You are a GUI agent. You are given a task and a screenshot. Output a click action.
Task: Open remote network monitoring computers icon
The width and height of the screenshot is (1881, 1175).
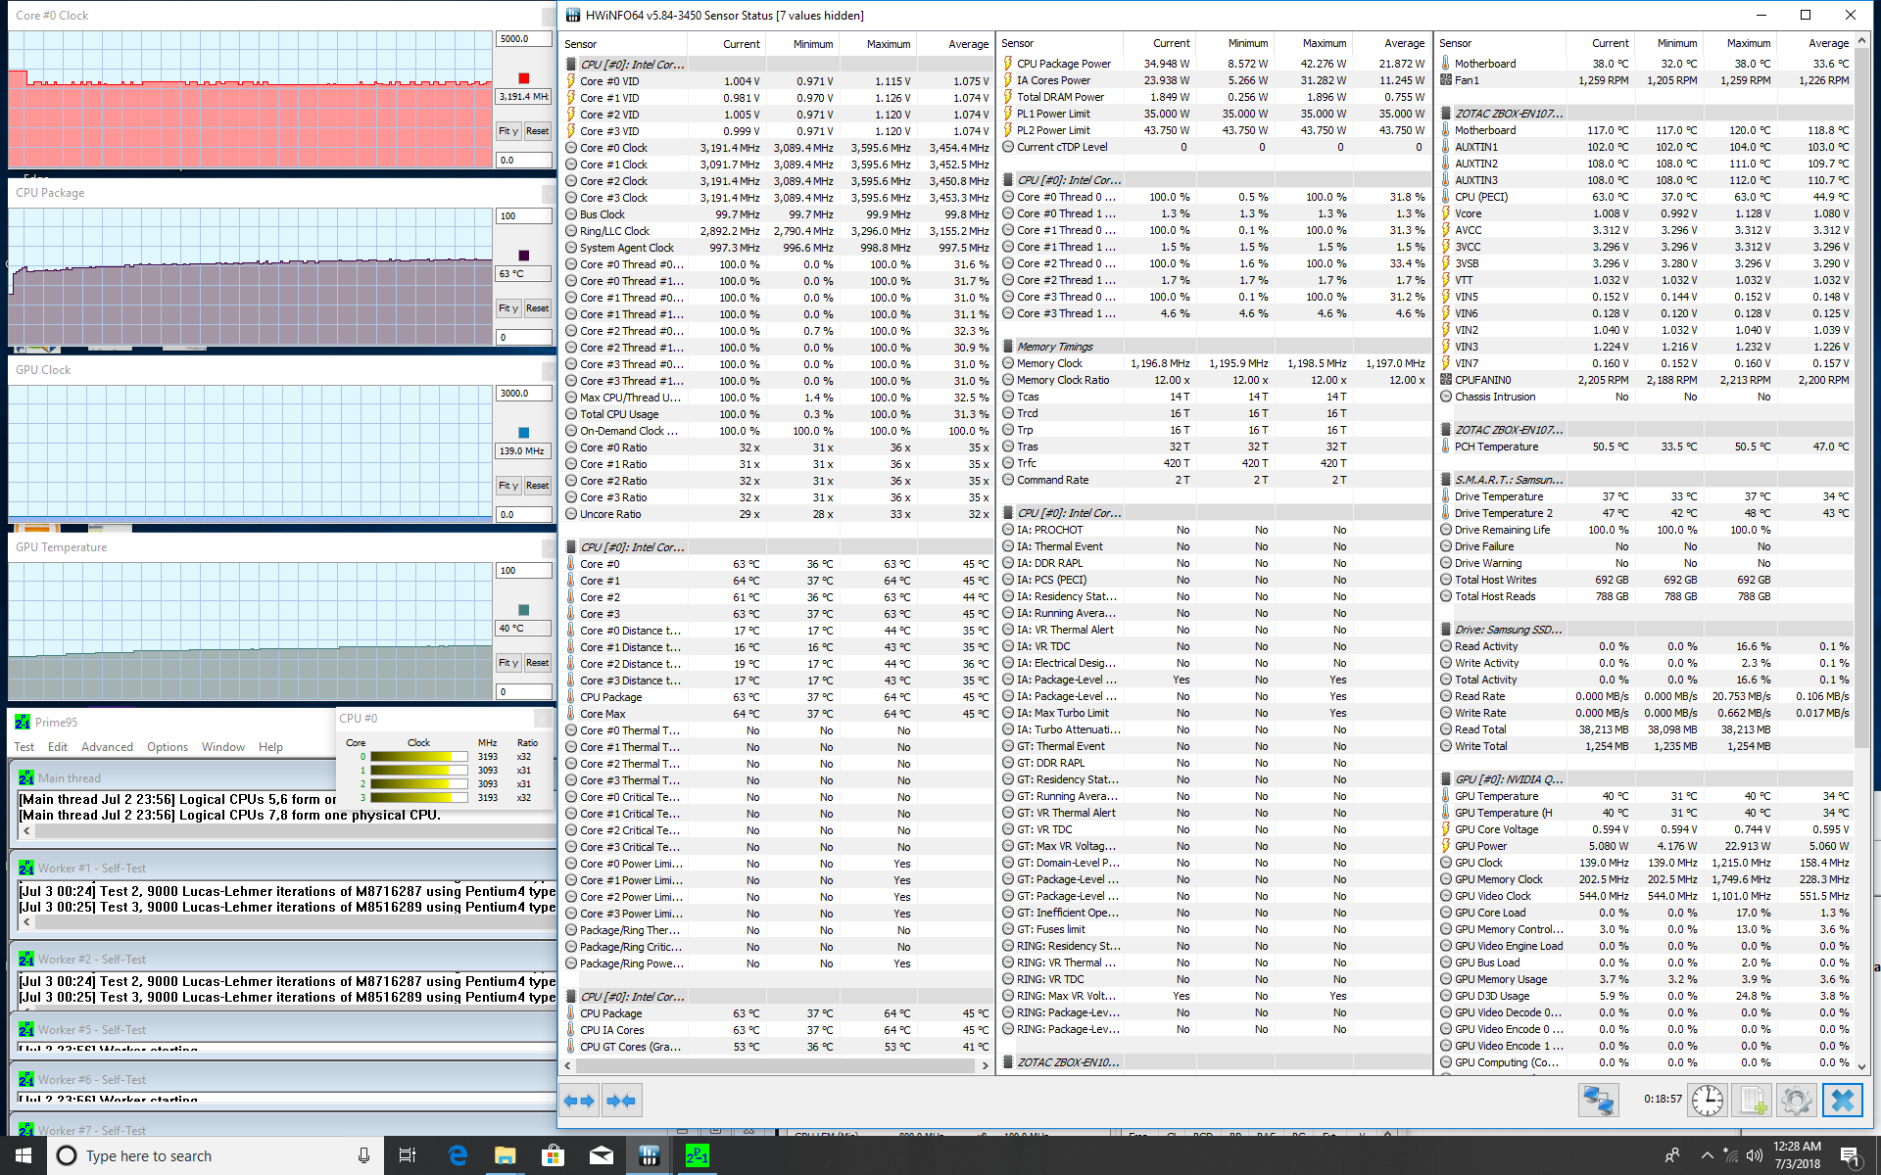coord(1598,1101)
